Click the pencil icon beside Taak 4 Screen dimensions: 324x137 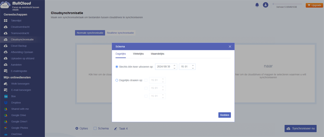pos(116,129)
